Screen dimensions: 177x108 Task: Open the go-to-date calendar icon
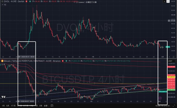click(52, 106)
